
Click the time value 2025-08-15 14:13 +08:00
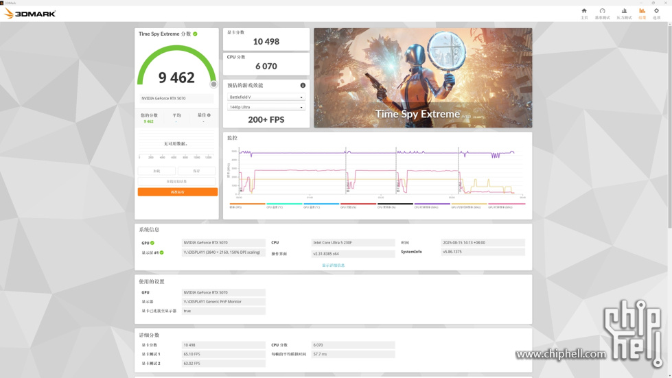click(483, 243)
